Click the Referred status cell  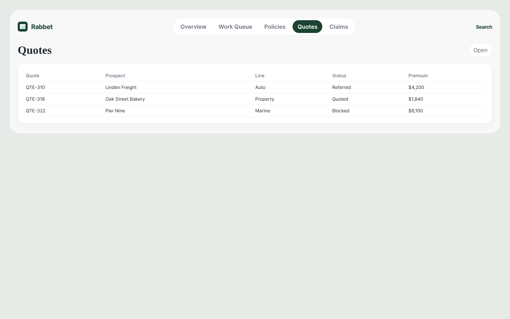pyautogui.click(x=341, y=87)
